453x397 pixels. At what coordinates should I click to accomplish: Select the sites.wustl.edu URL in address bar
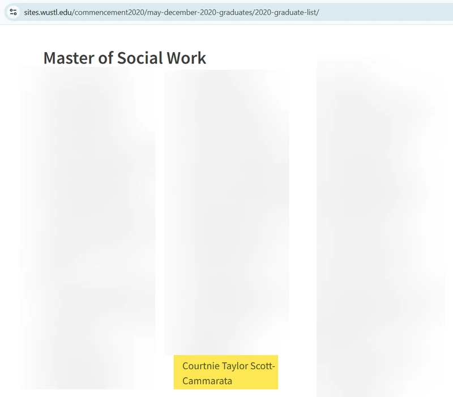172,12
